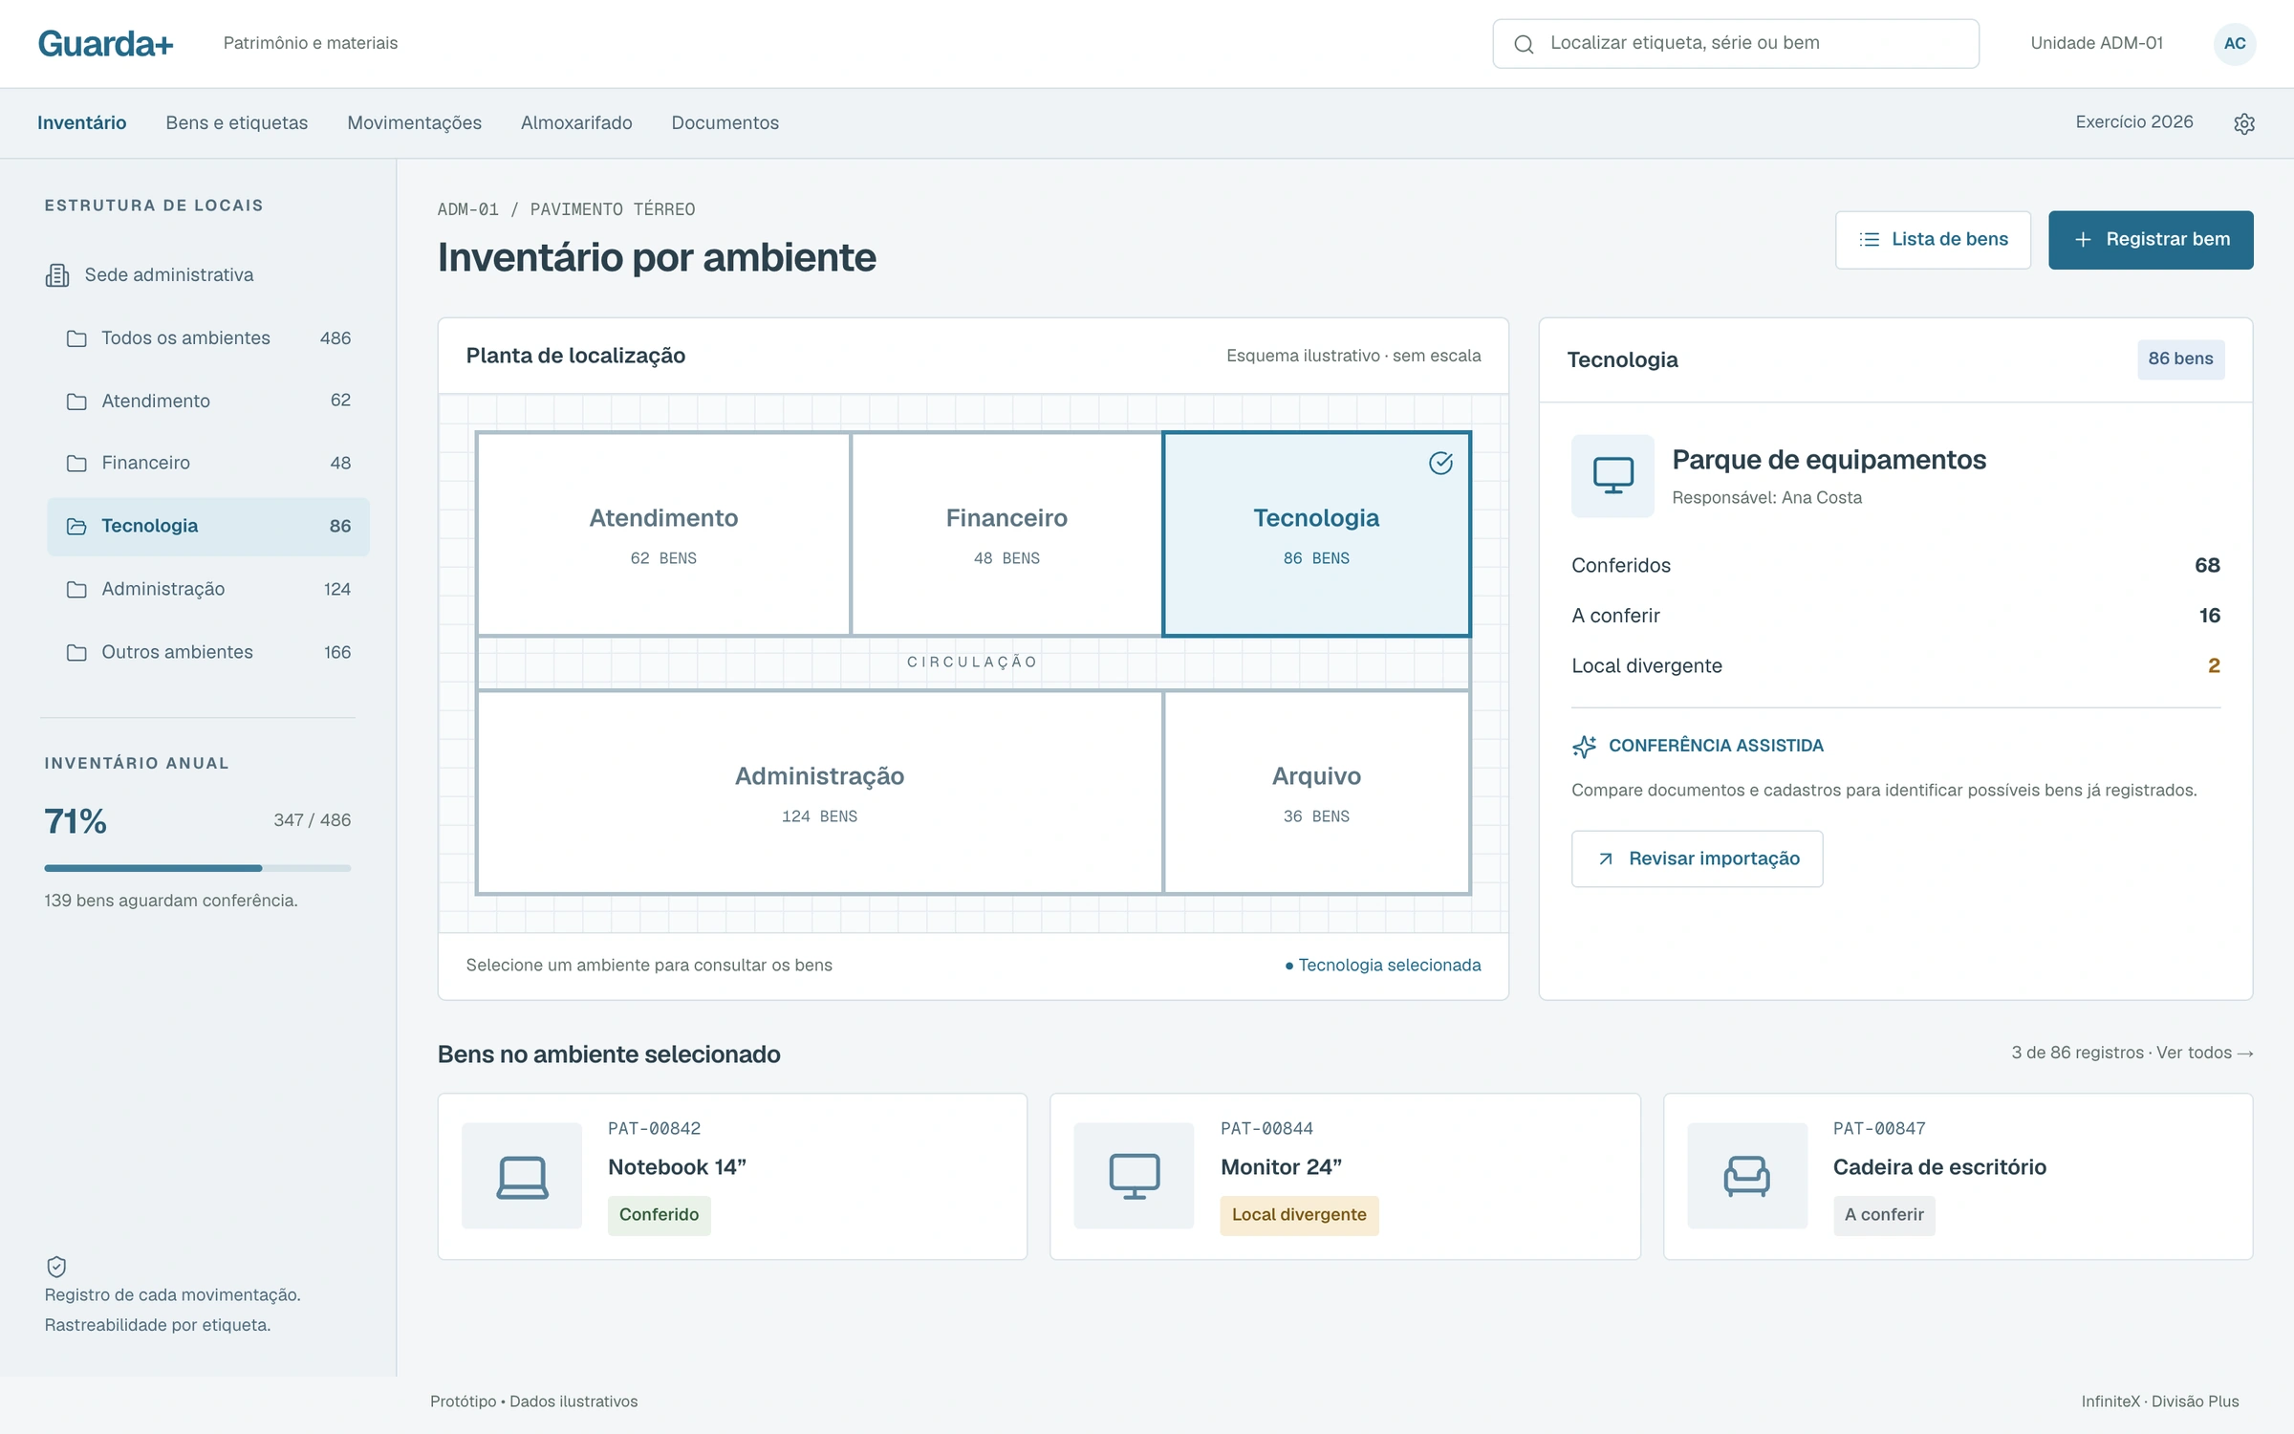Select the Arquivo room on the floor plan
Screen dimensions: 2294x1434
click(1316, 792)
